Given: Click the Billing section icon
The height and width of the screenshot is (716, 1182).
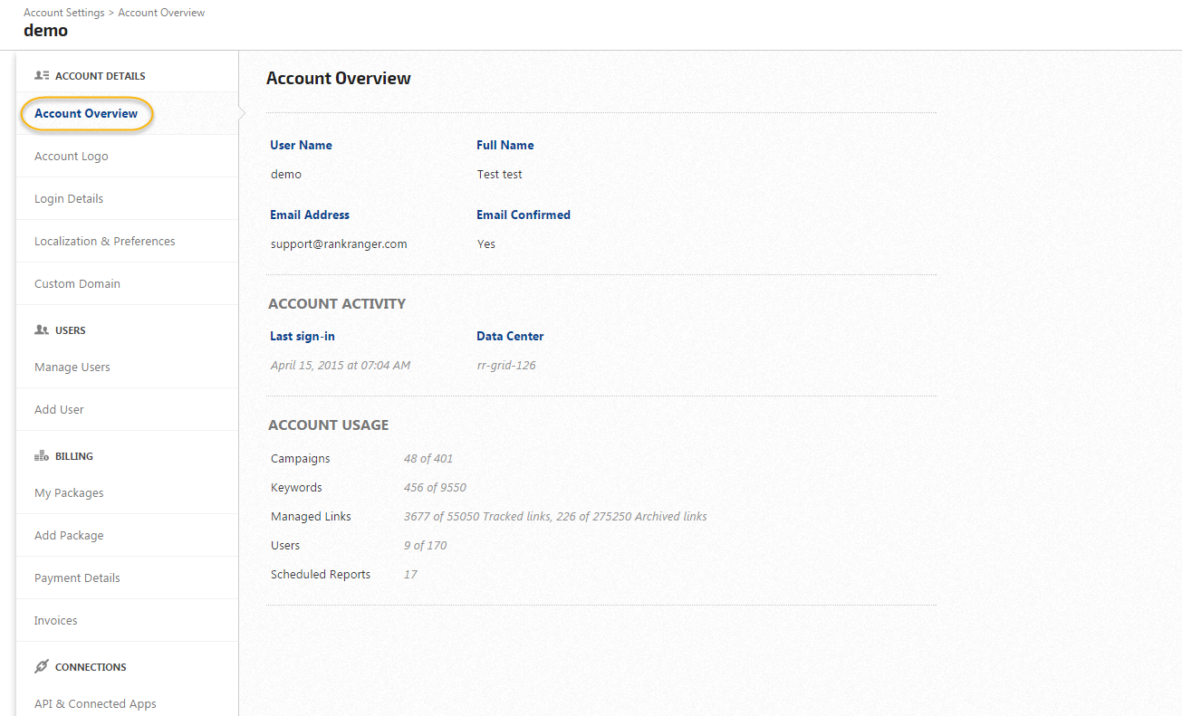Looking at the screenshot, I should click(x=42, y=456).
